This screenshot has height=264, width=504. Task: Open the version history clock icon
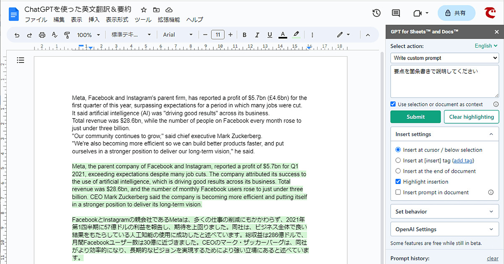pyautogui.click(x=376, y=13)
